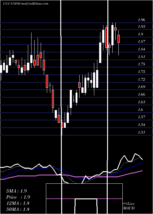The width and height of the screenshot is (153, 214).
Task: Click the 5MA : 1.9 legend text
Action: (x=17, y=191)
